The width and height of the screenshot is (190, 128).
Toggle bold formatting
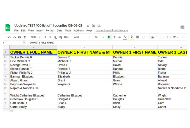click(109, 37)
